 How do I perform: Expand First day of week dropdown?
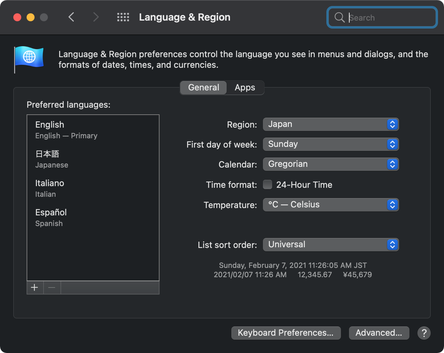[x=331, y=144]
